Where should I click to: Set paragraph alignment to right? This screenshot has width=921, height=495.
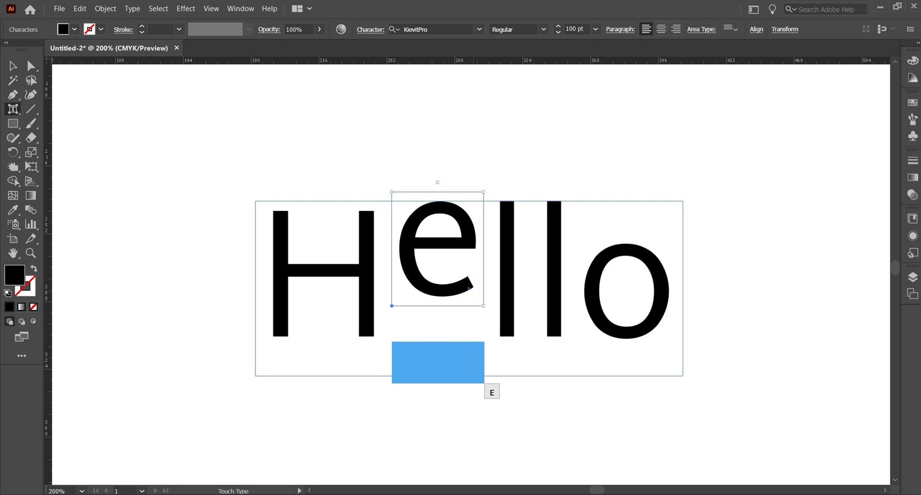pos(676,29)
